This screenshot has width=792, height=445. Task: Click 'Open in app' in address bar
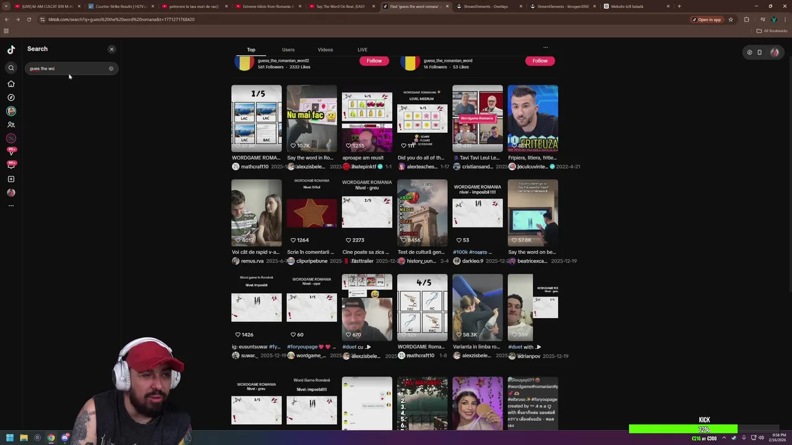[706, 20]
